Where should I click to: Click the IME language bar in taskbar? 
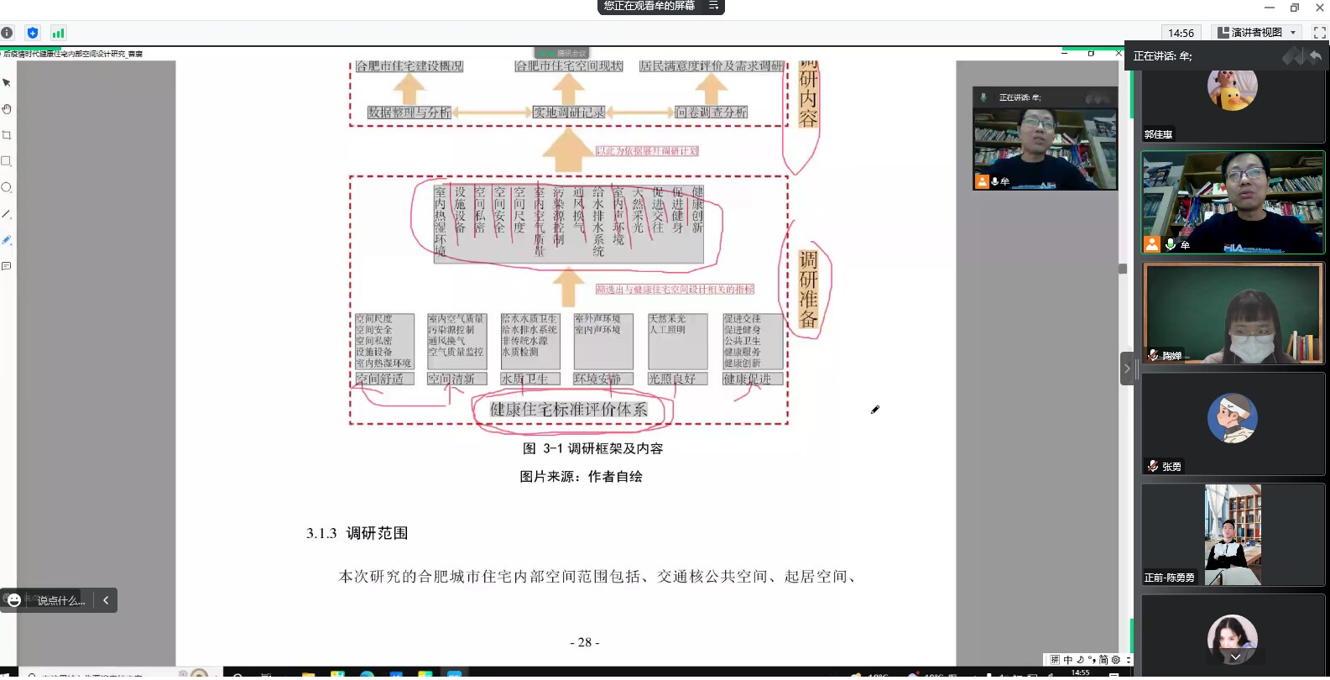(1087, 660)
